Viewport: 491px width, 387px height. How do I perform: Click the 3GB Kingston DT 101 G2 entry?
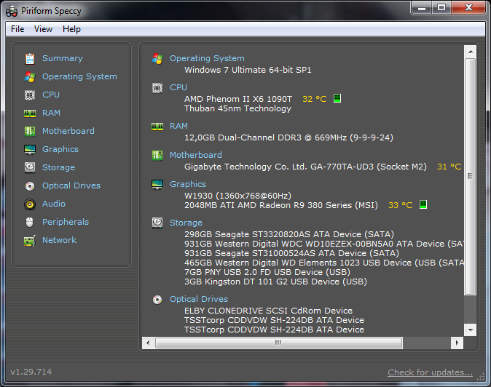pyautogui.click(x=275, y=282)
